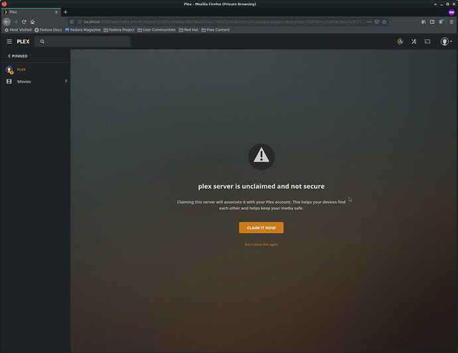The image size is (458, 353).
Task: Open the Plex account avatar dropdown
Action: tap(446, 42)
